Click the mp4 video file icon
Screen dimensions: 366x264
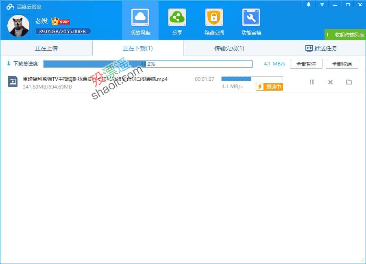tap(13, 81)
